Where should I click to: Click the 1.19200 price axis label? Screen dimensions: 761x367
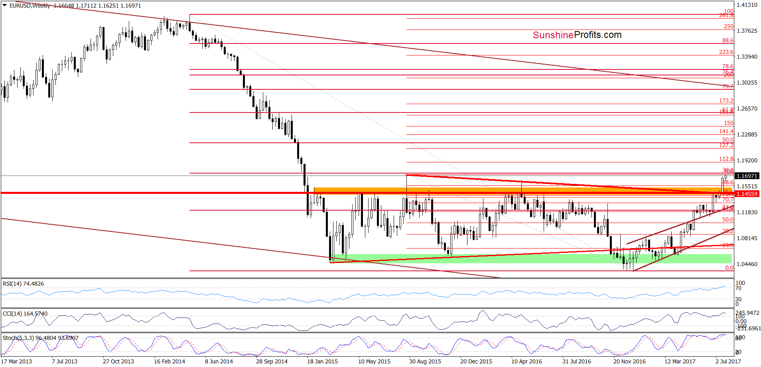coord(747,160)
